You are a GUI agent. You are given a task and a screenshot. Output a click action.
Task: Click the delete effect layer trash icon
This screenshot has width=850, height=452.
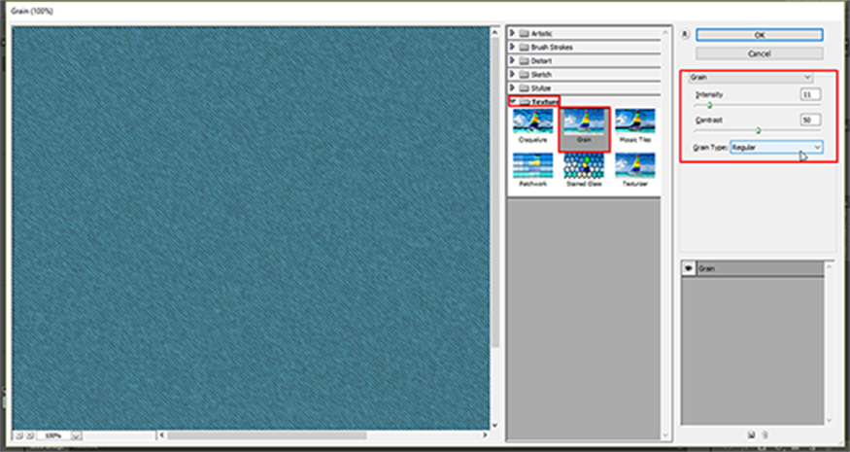pyautogui.click(x=765, y=435)
